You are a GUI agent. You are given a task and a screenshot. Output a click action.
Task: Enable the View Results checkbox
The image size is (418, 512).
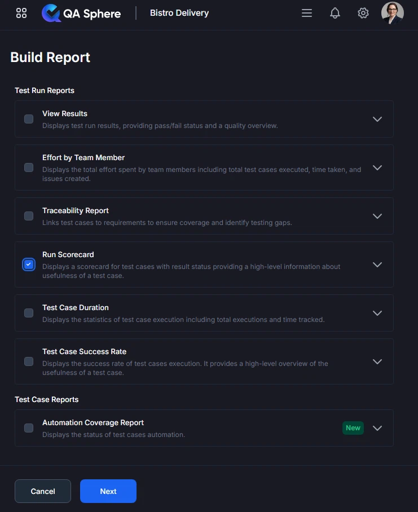click(29, 119)
